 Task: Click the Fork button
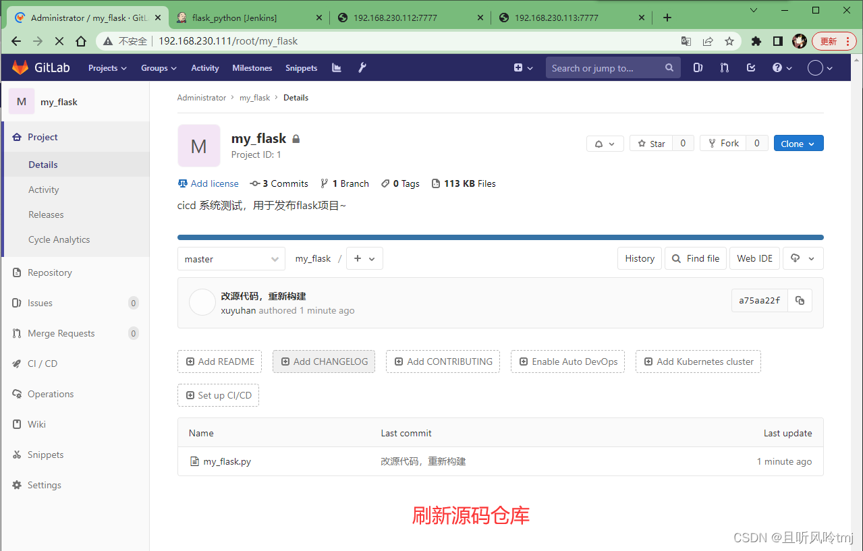coord(723,144)
